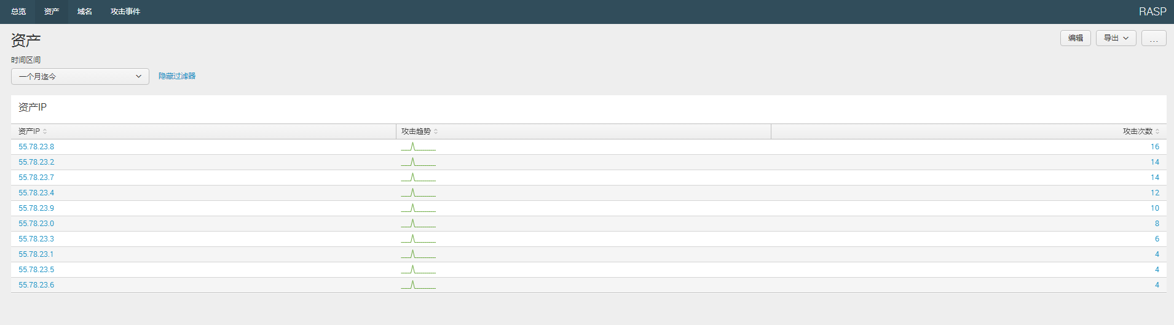Open the 域名 tab
The width and height of the screenshot is (1174, 325).
pos(85,12)
